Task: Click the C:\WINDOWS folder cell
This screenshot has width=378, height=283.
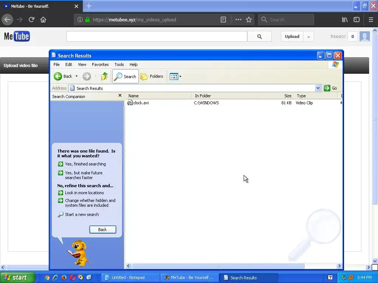Action: pyautogui.click(x=206, y=103)
